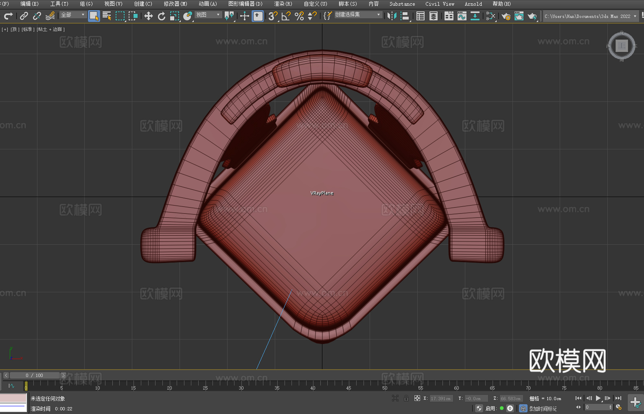Click the 0 / 100 time slider
The width and height of the screenshot is (644, 414).
35,375
